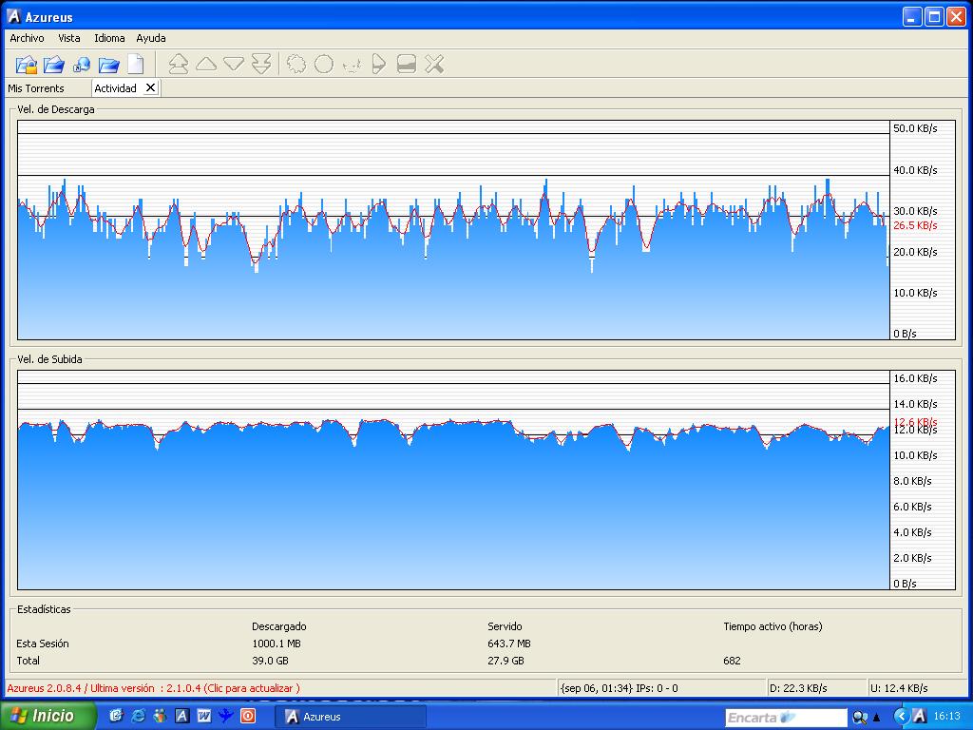Open the Archivo menu
The image size is (973, 730).
pos(27,38)
